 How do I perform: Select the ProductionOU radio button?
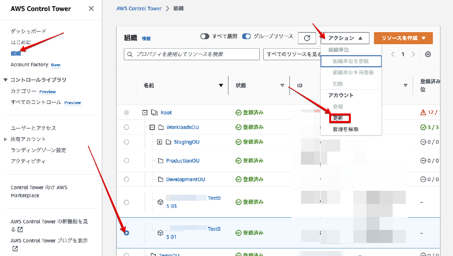click(126, 161)
